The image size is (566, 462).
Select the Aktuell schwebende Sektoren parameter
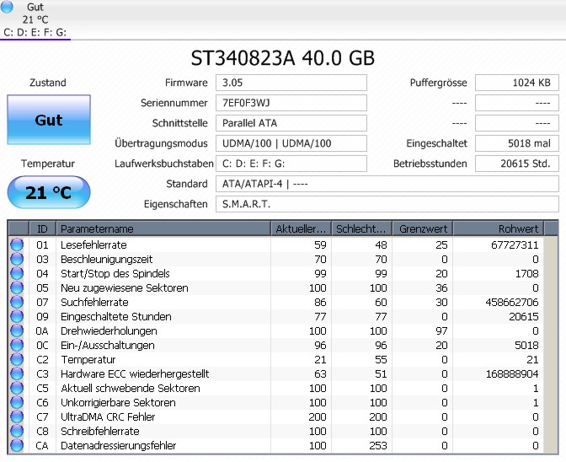131,389
